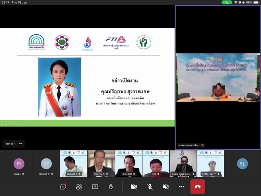Screen dimensions: 261x196
Task: Hang up with the red button
Action: coord(198,187)
